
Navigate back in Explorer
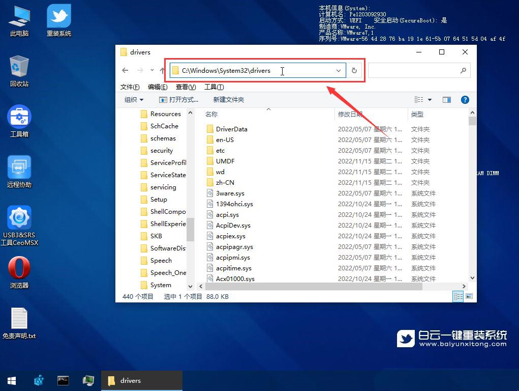pyautogui.click(x=126, y=70)
